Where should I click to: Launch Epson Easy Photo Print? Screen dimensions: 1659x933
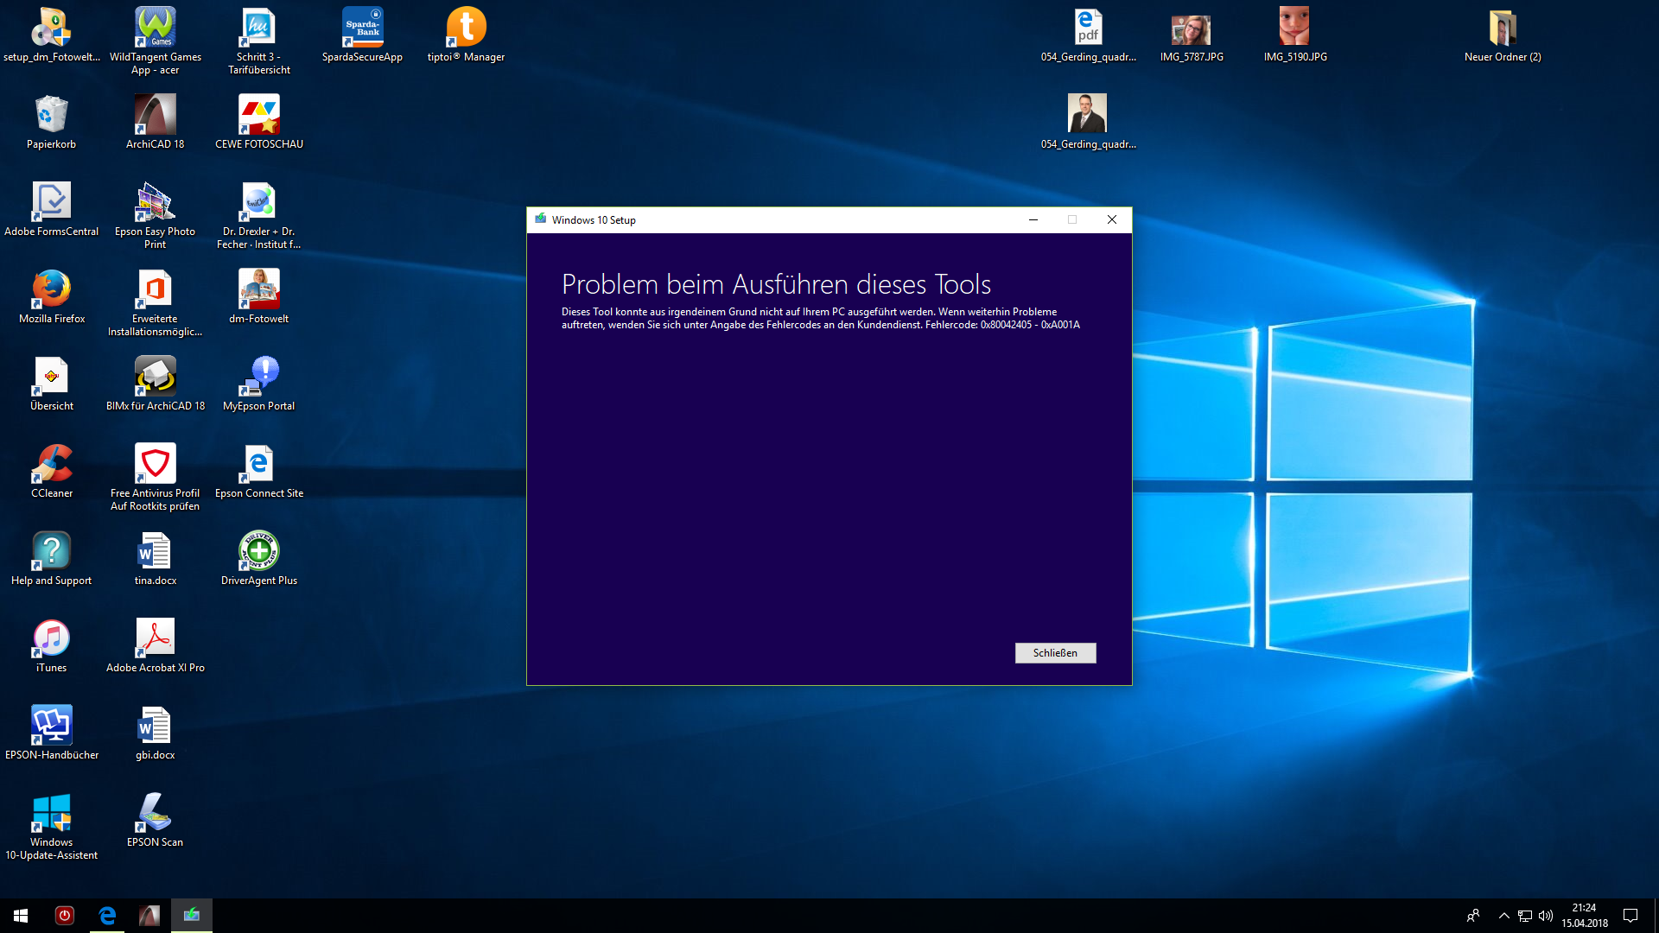coord(156,216)
